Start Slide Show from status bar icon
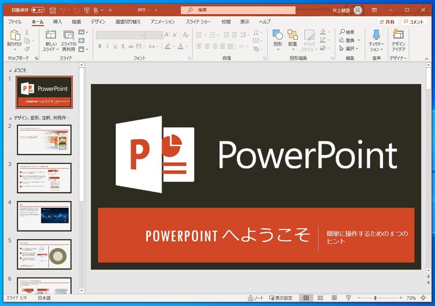The width and height of the screenshot is (435, 306). click(348, 298)
